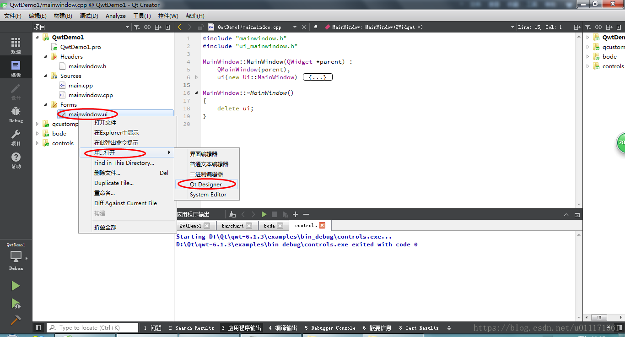Open the 5 Debugger Console pane
The width and height of the screenshot is (625, 337).
[x=330, y=328]
